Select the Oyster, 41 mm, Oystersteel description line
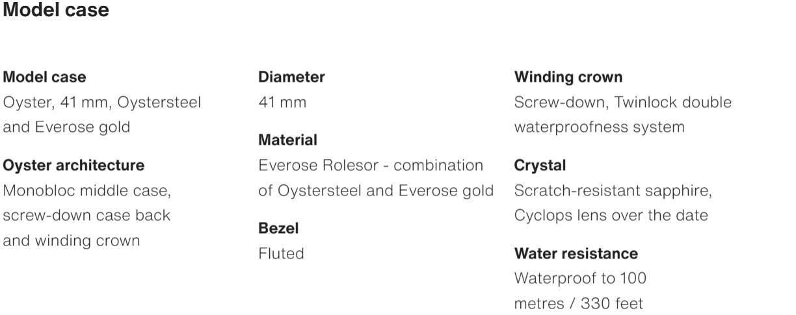The width and height of the screenshot is (796, 315). tap(102, 103)
